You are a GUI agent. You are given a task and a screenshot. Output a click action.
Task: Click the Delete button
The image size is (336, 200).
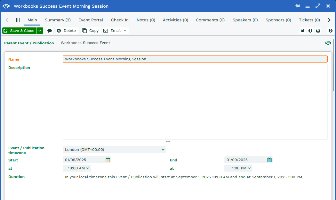coord(67,31)
